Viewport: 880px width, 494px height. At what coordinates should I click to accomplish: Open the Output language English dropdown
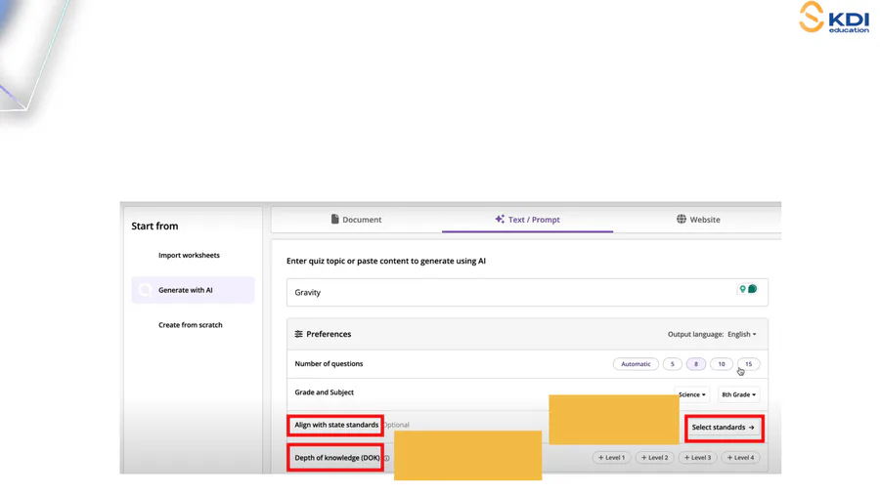tap(741, 334)
